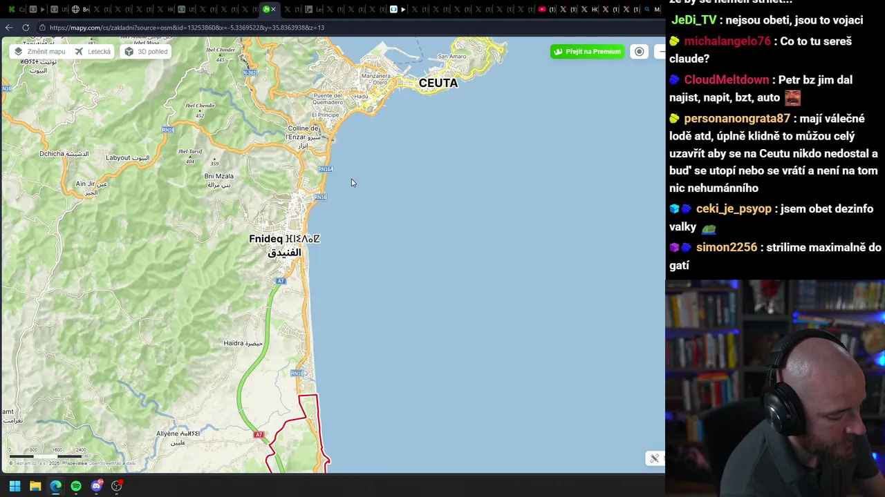Click the Alliyène place label

tap(178, 438)
